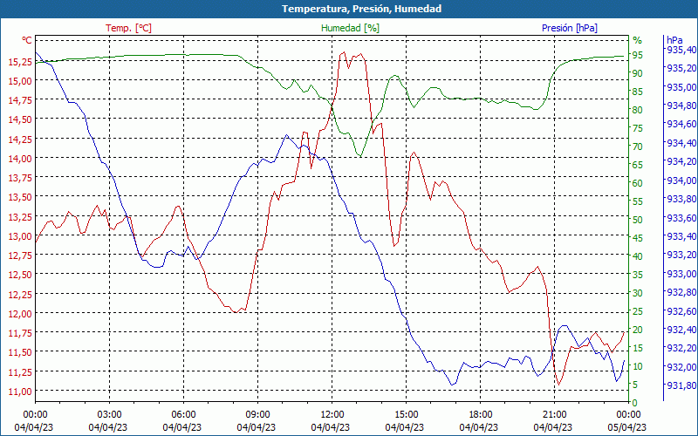
Task: Click temperature axis value '11,25'
Action: pos(20,371)
